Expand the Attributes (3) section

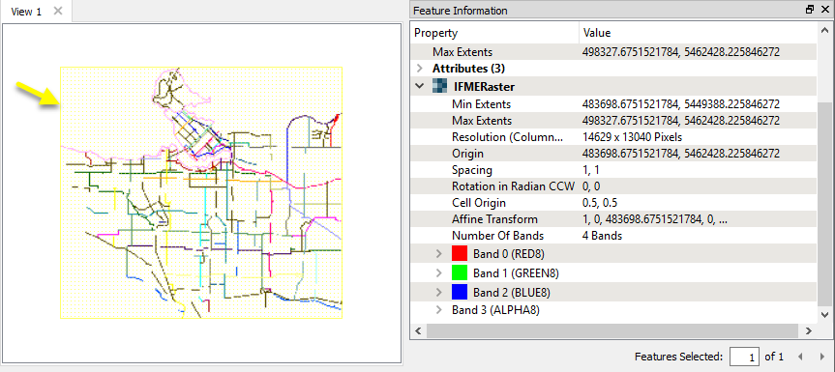tap(420, 69)
